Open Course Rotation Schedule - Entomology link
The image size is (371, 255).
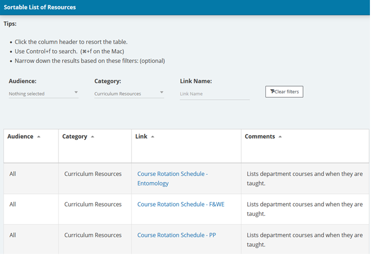(172, 178)
